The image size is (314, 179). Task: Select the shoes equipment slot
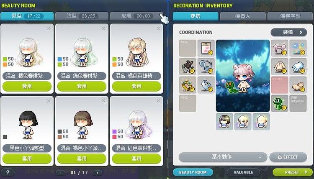click(x=298, y=85)
